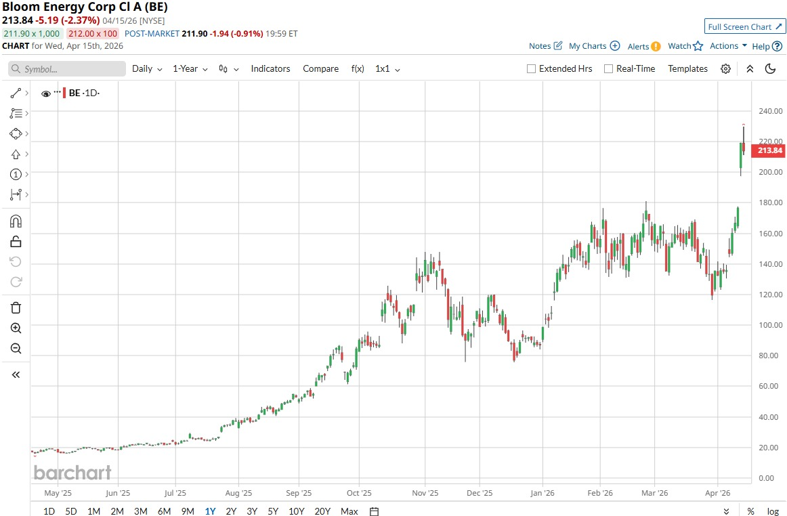Expand the 1-Year period dropdown
This screenshot has width=787, height=516.
[x=190, y=69]
